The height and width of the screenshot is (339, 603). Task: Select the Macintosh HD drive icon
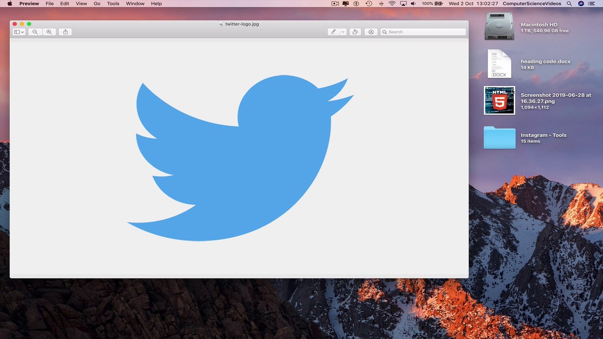pyautogui.click(x=499, y=26)
